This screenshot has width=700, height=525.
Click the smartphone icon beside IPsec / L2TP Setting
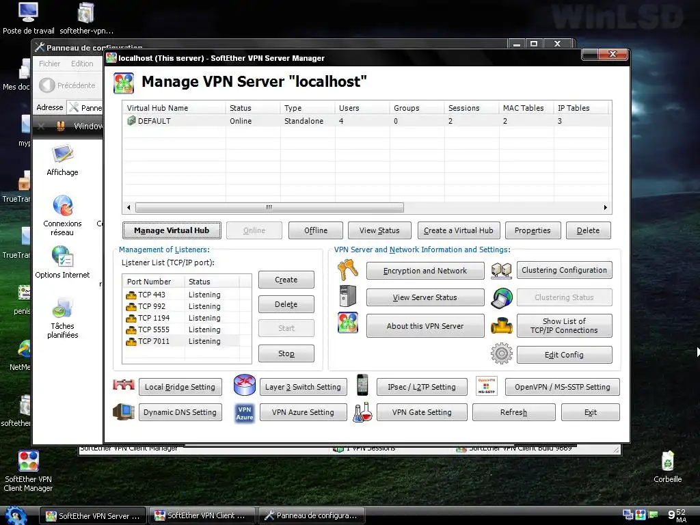[x=362, y=385]
